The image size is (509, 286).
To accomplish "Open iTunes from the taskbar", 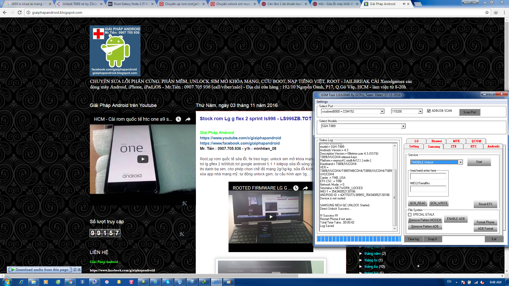I will [x=107, y=282].
